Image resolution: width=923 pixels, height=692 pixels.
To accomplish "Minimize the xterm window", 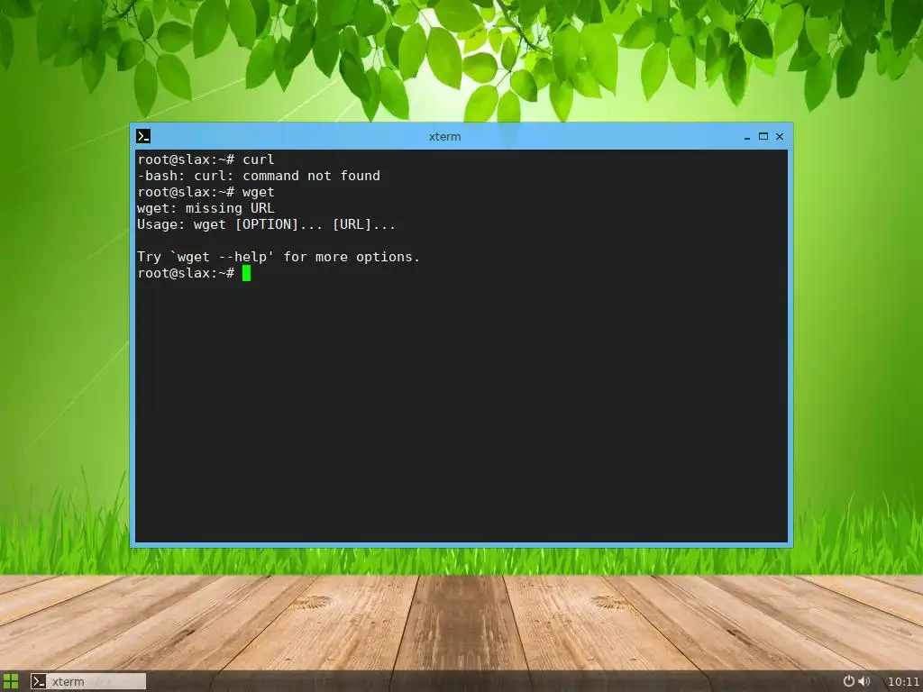I will coord(747,137).
